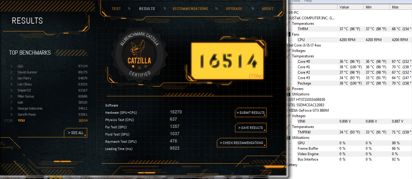This screenshot has height=179, width=412.
Task: Select the Core #1 temperature row
Action: coord(350,67)
